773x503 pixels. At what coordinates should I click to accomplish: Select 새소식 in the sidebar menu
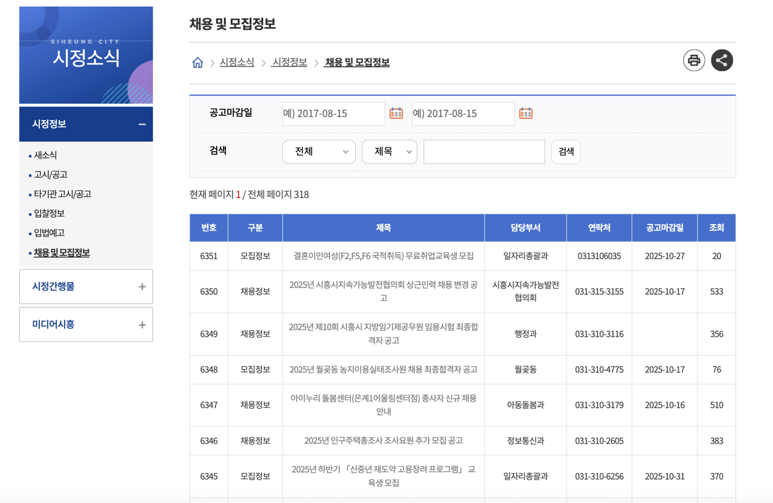click(x=45, y=155)
